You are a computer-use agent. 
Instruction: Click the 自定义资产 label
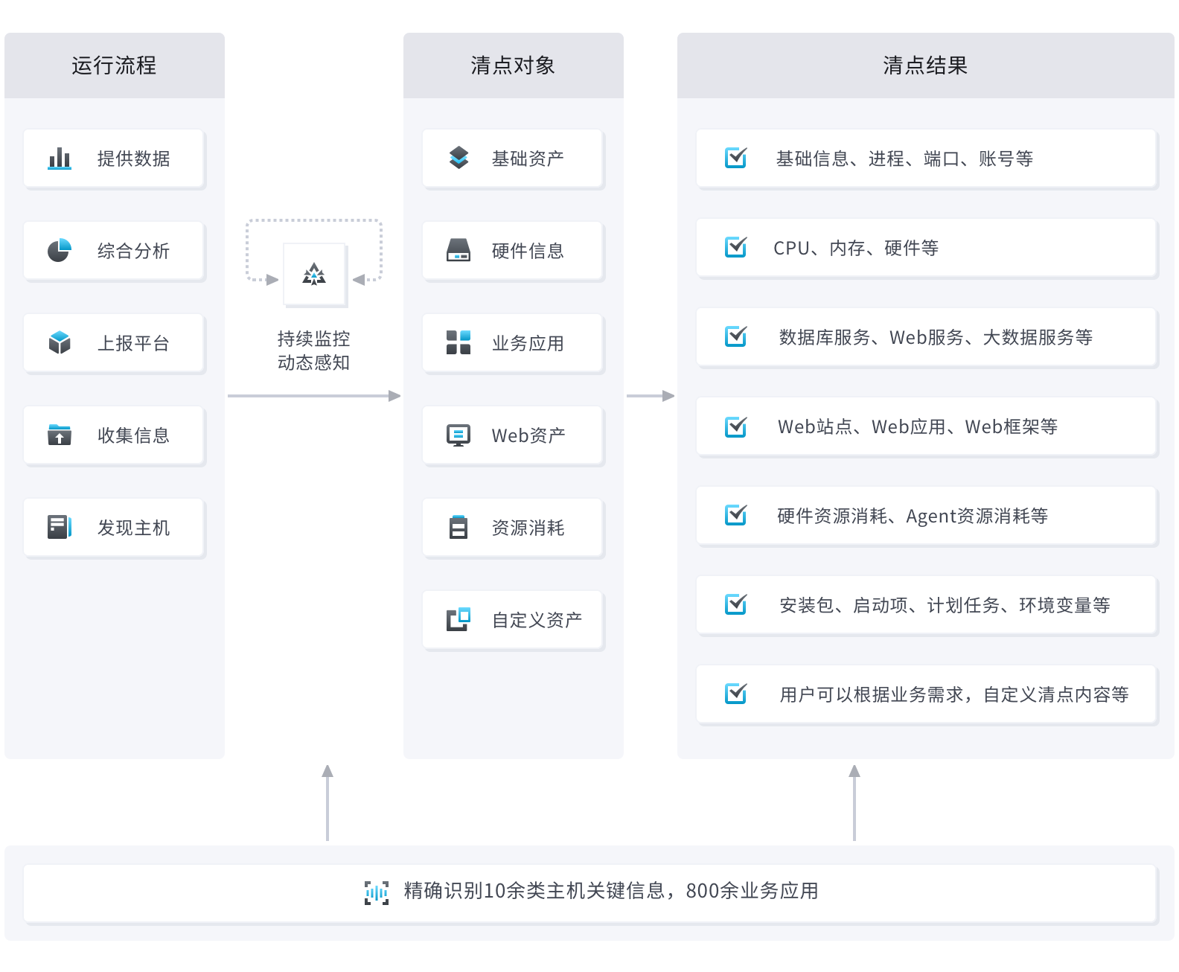(x=537, y=620)
